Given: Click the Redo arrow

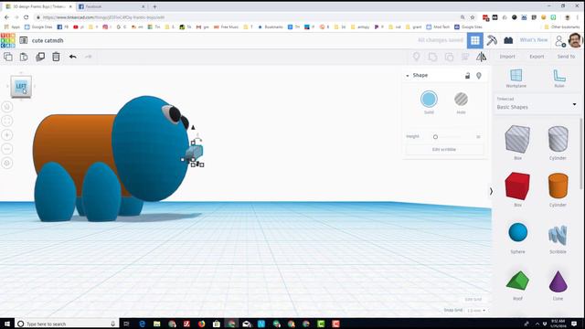Looking at the screenshot, I should tap(89, 57).
